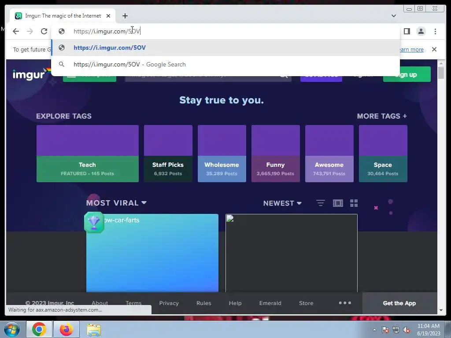Click the page scrollbar up arrow
This screenshot has height=338, width=451.
click(x=441, y=63)
